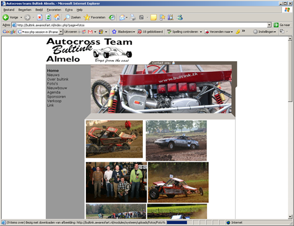This screenshot has height=226, width=294.
Task: Open the Favorieten menu
Action: click(54, 10)
